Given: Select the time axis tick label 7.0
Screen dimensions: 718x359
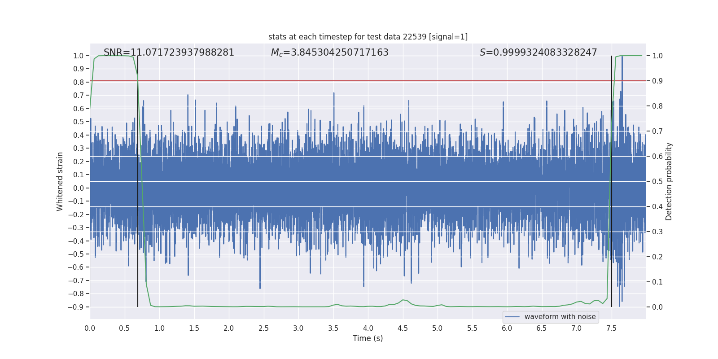Looking at the screenshot, I should pos(577,328).
